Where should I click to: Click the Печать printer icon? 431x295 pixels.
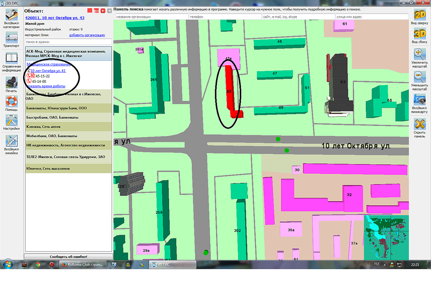(11, 82)
